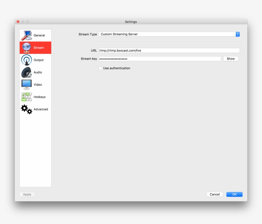Select the Hotkeys keyboard icon
The image size is (262, 224).
[x=27, y=97]
